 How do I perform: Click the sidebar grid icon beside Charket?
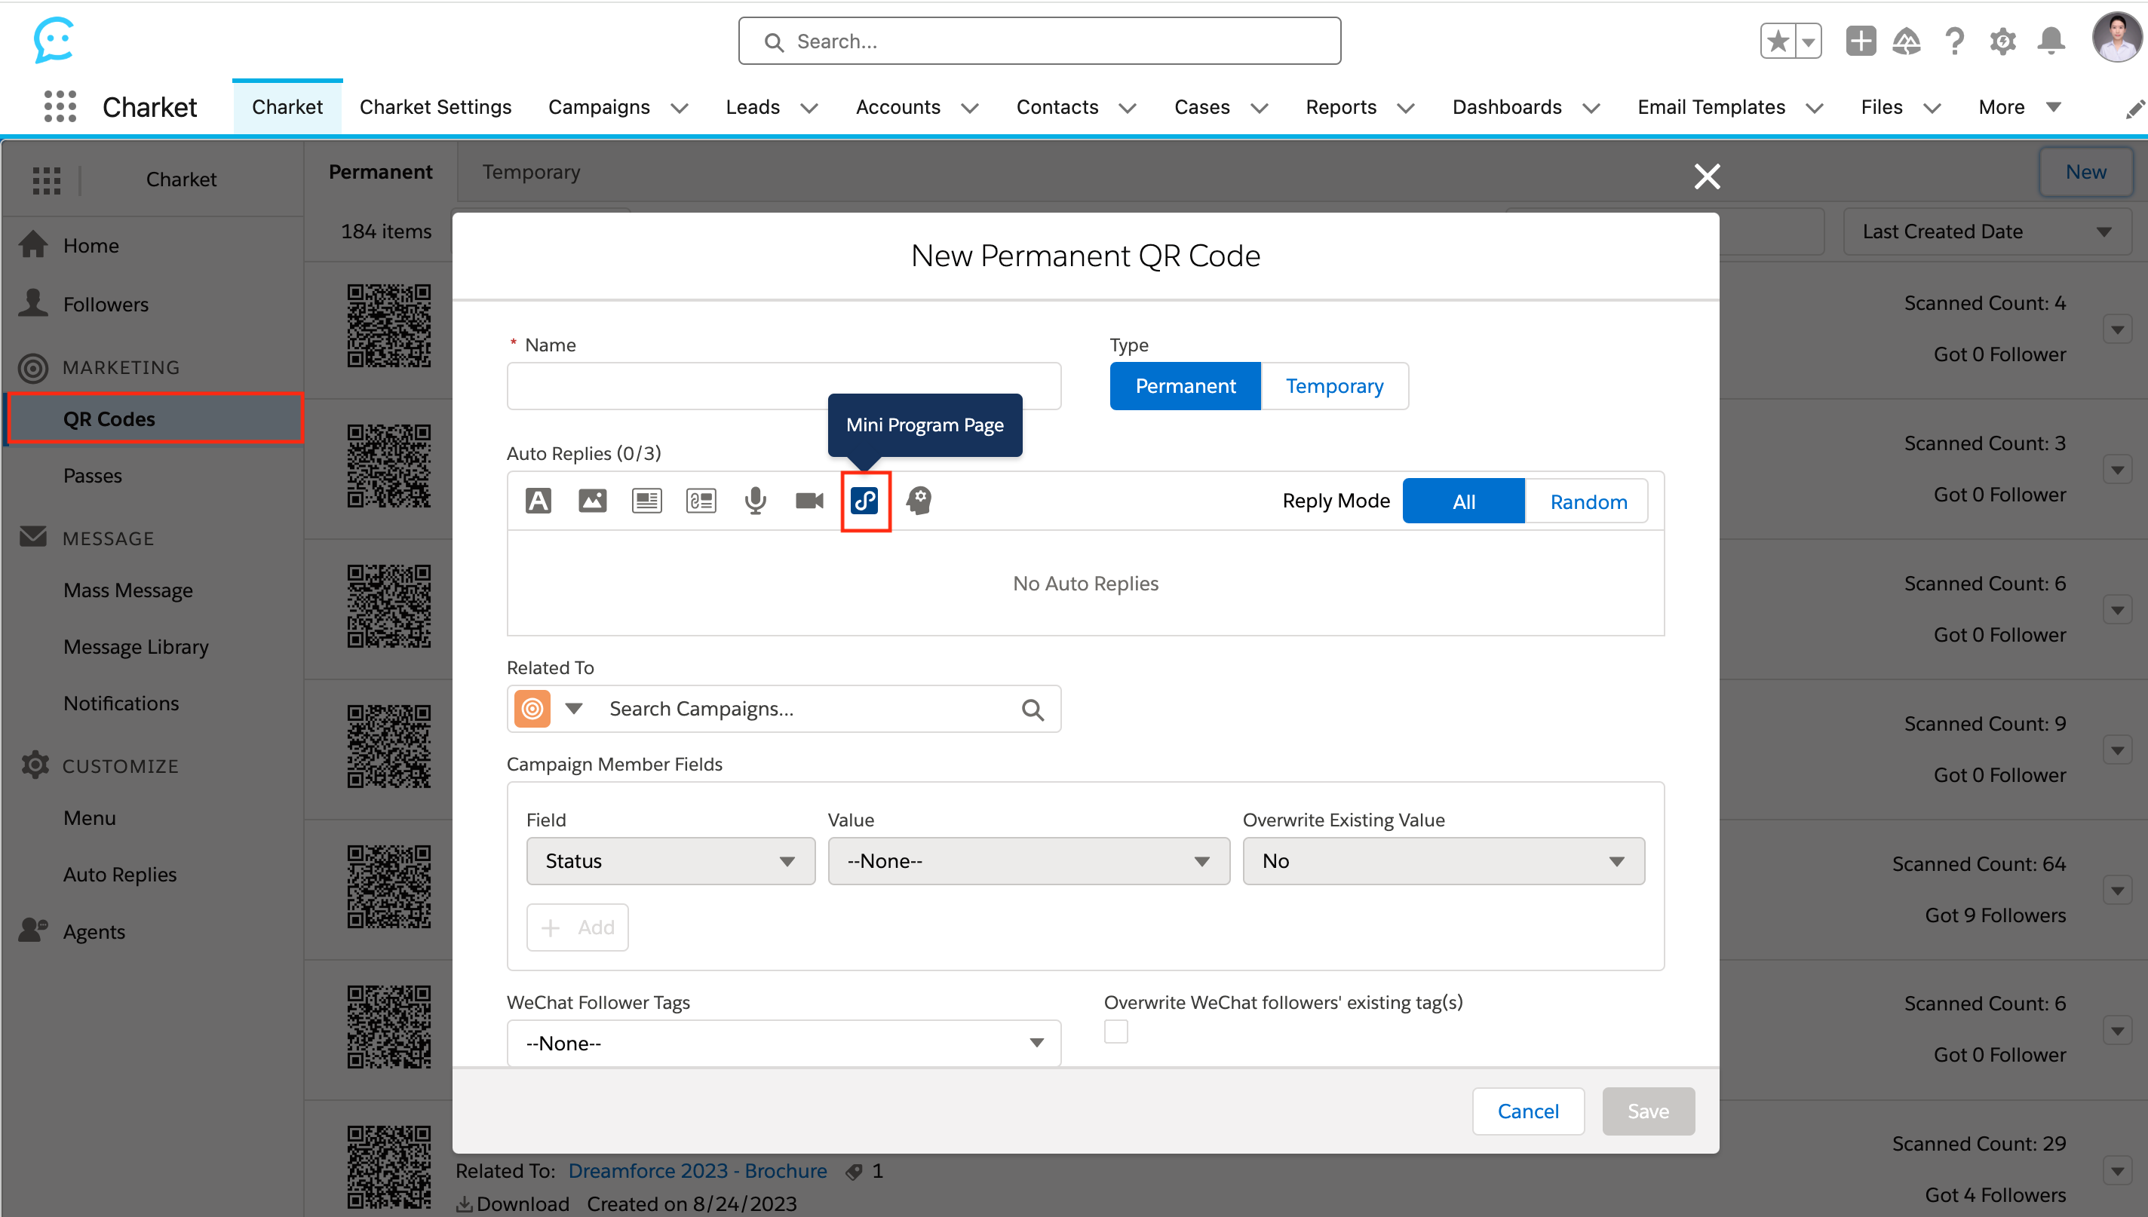point(47,179)
